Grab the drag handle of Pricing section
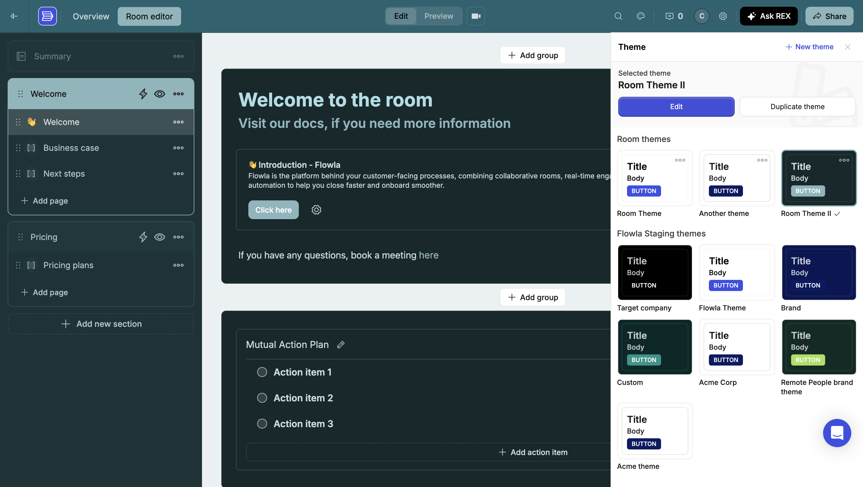This screenshot has width=863, height=487. click(21, 237)
